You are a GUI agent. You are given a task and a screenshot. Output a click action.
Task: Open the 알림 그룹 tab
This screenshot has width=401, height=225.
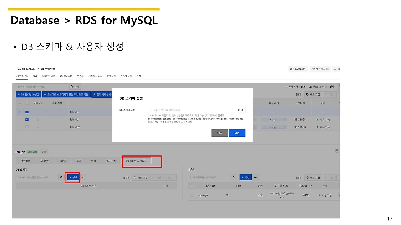point(111,76)
